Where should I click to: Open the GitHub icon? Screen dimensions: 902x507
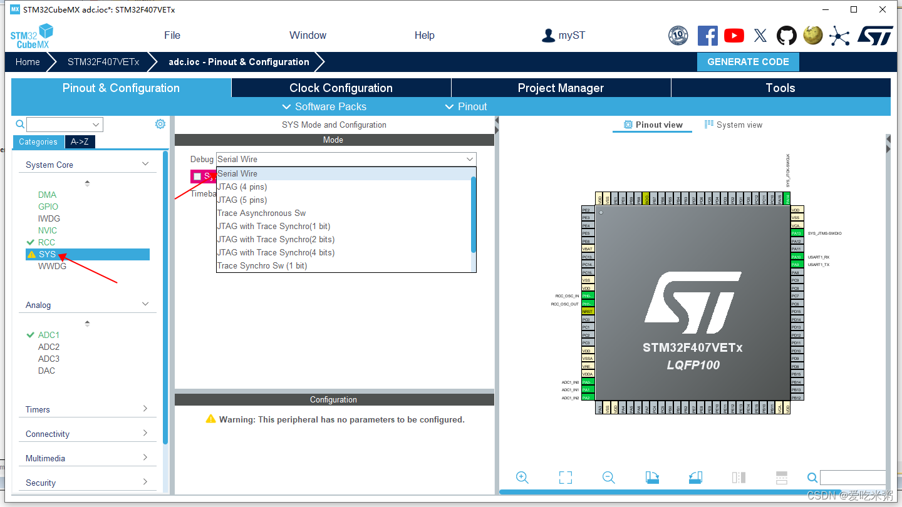[x=787, y=36]
